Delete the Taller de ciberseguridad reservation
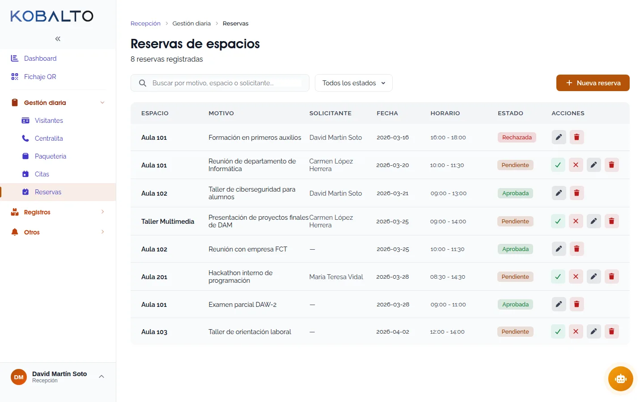Image resolution: width=644 pixels, height=402 pixels. click(x=576, y=193)
